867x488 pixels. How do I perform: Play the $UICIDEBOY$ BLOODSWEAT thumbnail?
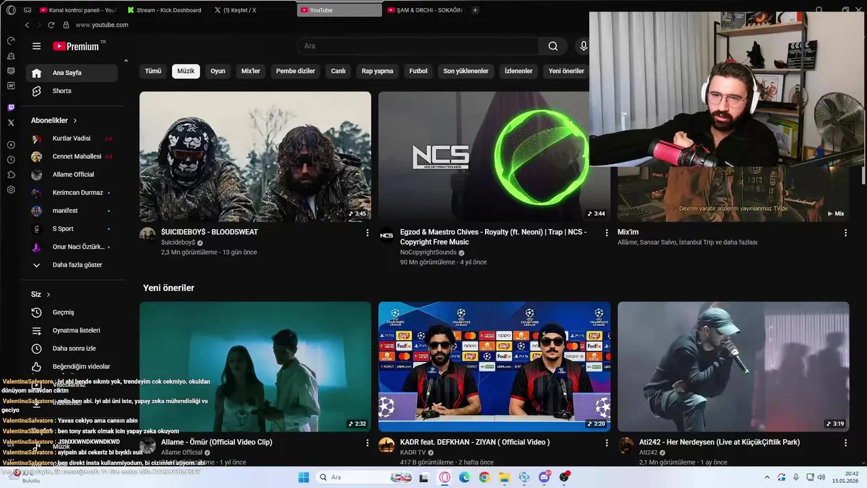pyautogui.click(x=255, y=157)
